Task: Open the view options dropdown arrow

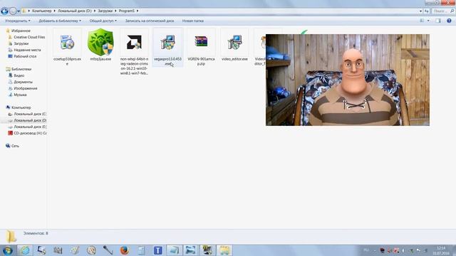Action: point(428,21)
